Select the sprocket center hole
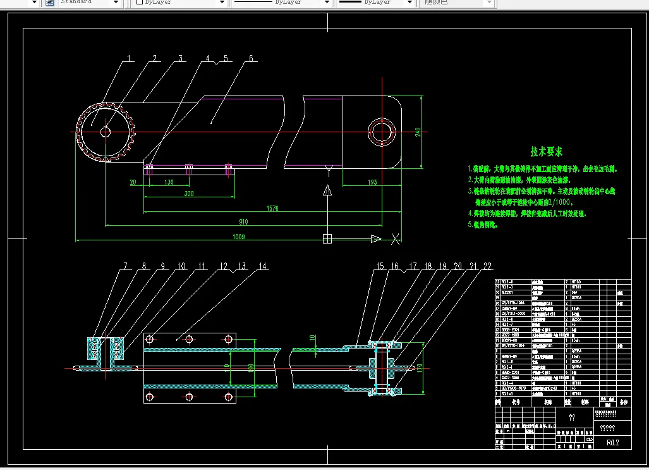Viewport: 649px width, 470px height. click(106, 132)
